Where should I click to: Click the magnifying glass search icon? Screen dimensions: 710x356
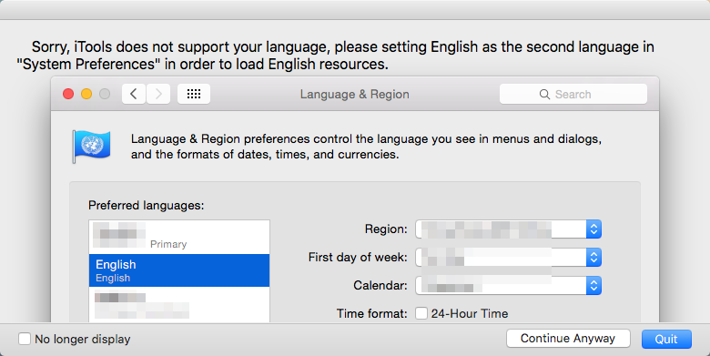click(544, 94)
